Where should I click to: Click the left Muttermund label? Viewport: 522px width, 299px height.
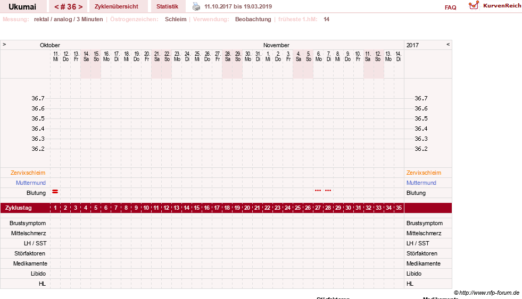tap(31, 183)
